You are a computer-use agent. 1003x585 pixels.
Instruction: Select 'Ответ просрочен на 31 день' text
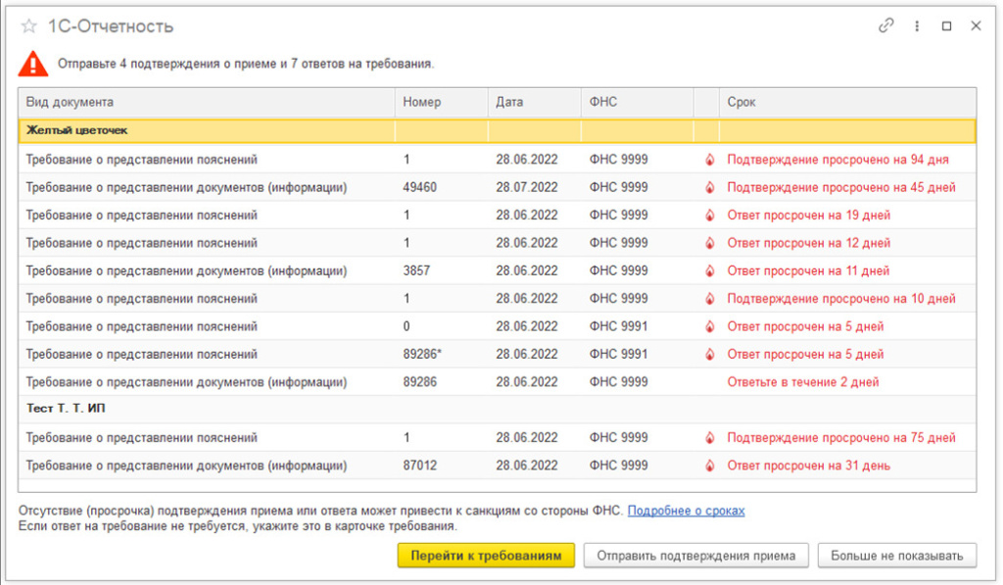808,465
